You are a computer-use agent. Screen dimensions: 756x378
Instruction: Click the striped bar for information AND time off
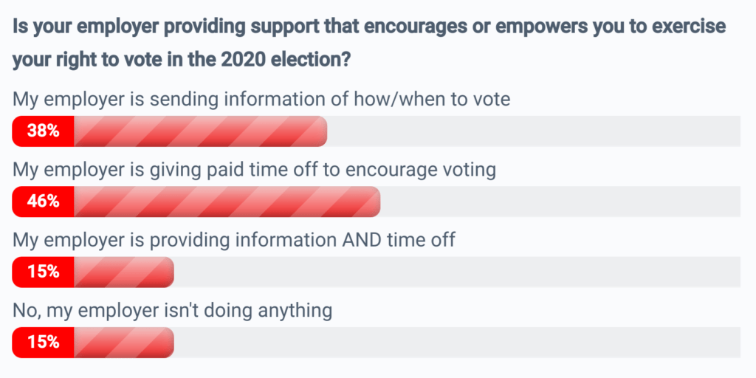click(124, 272)
